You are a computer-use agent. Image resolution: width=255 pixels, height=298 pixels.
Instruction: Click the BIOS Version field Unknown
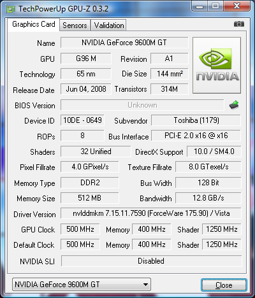click(142, 105)
